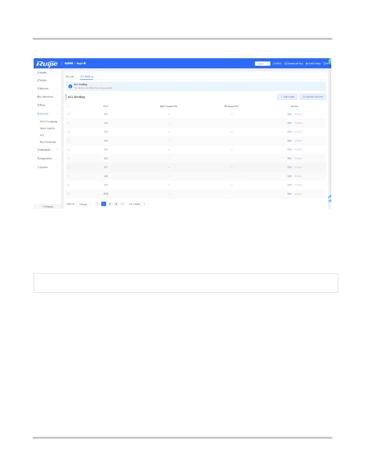Click the MAC-based ACL column header
The height and width of the screenshot is (473, 365).
tap(169, 106)
